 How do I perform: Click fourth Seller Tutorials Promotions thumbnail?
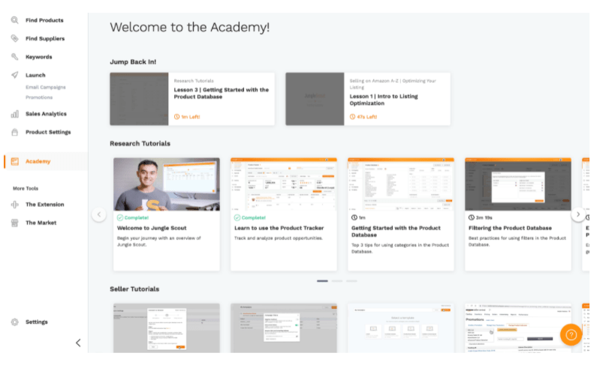click(518, 328)
